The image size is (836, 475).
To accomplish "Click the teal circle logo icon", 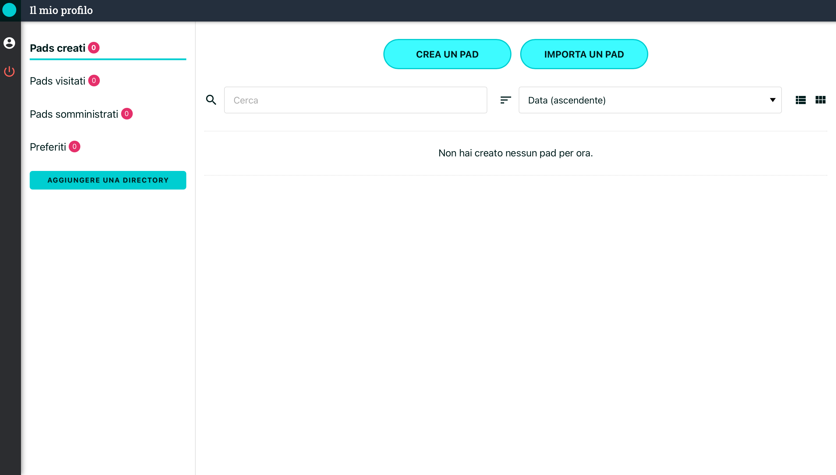I will tap(9, 10).
